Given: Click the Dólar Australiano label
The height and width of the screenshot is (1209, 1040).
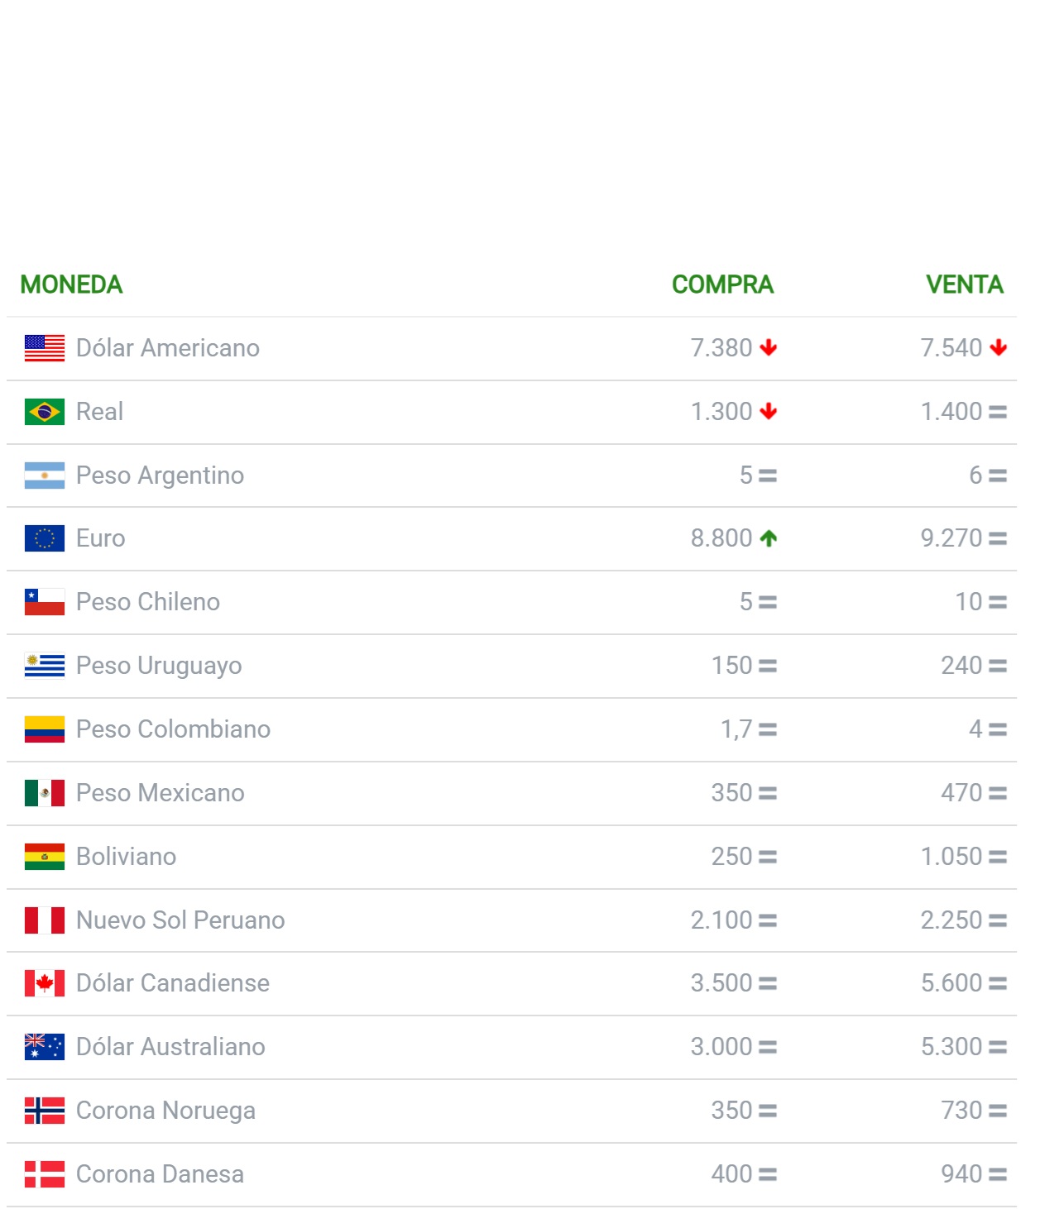Looking at the screenshot, I should (x=170, y=1047).
